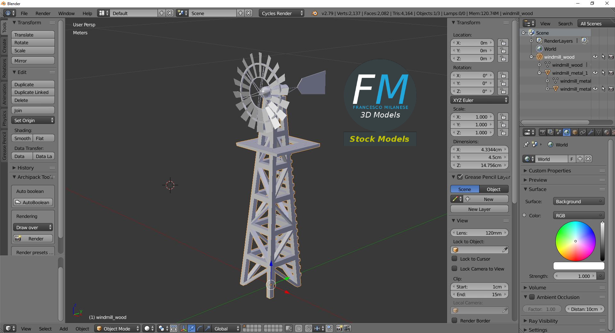Open the Global transform orientation dropdown

(226, 329)
